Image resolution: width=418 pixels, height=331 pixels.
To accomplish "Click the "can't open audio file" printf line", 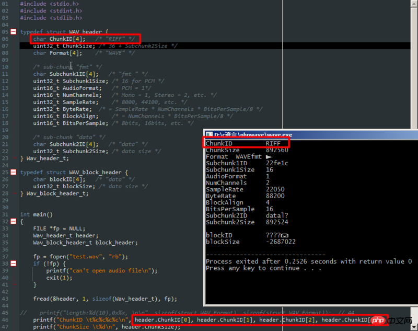I will 102,271.
